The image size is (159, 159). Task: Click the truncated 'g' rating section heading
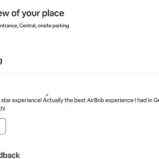(1, 61)
